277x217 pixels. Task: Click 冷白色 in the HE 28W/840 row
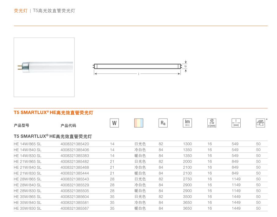click(140, 185)
